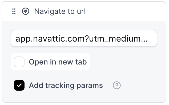Click the circled arrow icon in header
This screenshot has width=169, height=105.
26,11
